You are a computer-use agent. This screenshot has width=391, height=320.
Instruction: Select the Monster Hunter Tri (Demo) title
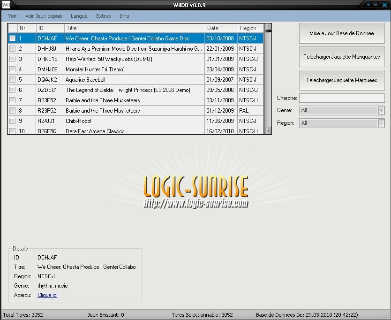pyautogui.click(x=95, y=69)
